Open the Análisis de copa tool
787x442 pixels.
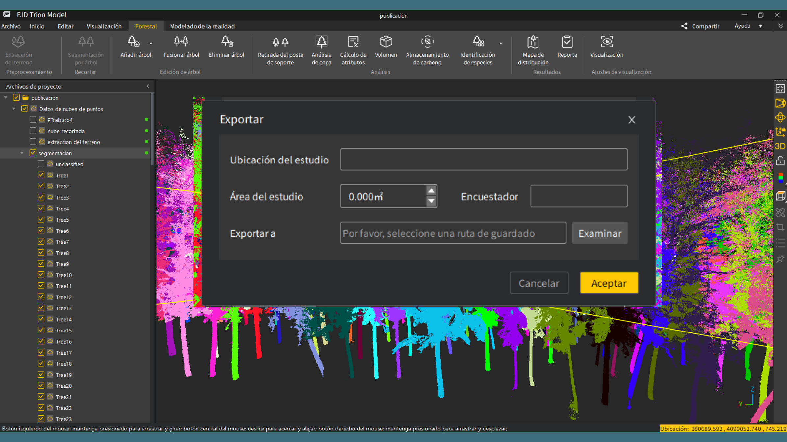click(x=321, y=50)
